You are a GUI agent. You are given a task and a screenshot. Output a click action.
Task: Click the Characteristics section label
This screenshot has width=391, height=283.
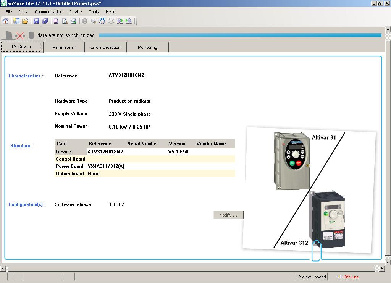pos(26,76)
